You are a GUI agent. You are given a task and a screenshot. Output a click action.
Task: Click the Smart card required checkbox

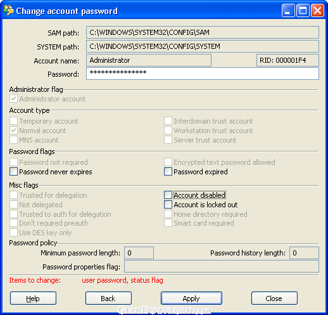168,223
